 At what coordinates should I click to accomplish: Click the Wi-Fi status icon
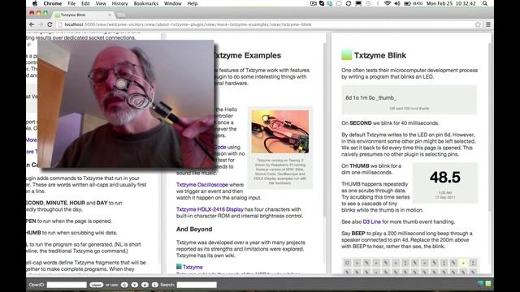(388, 3)
